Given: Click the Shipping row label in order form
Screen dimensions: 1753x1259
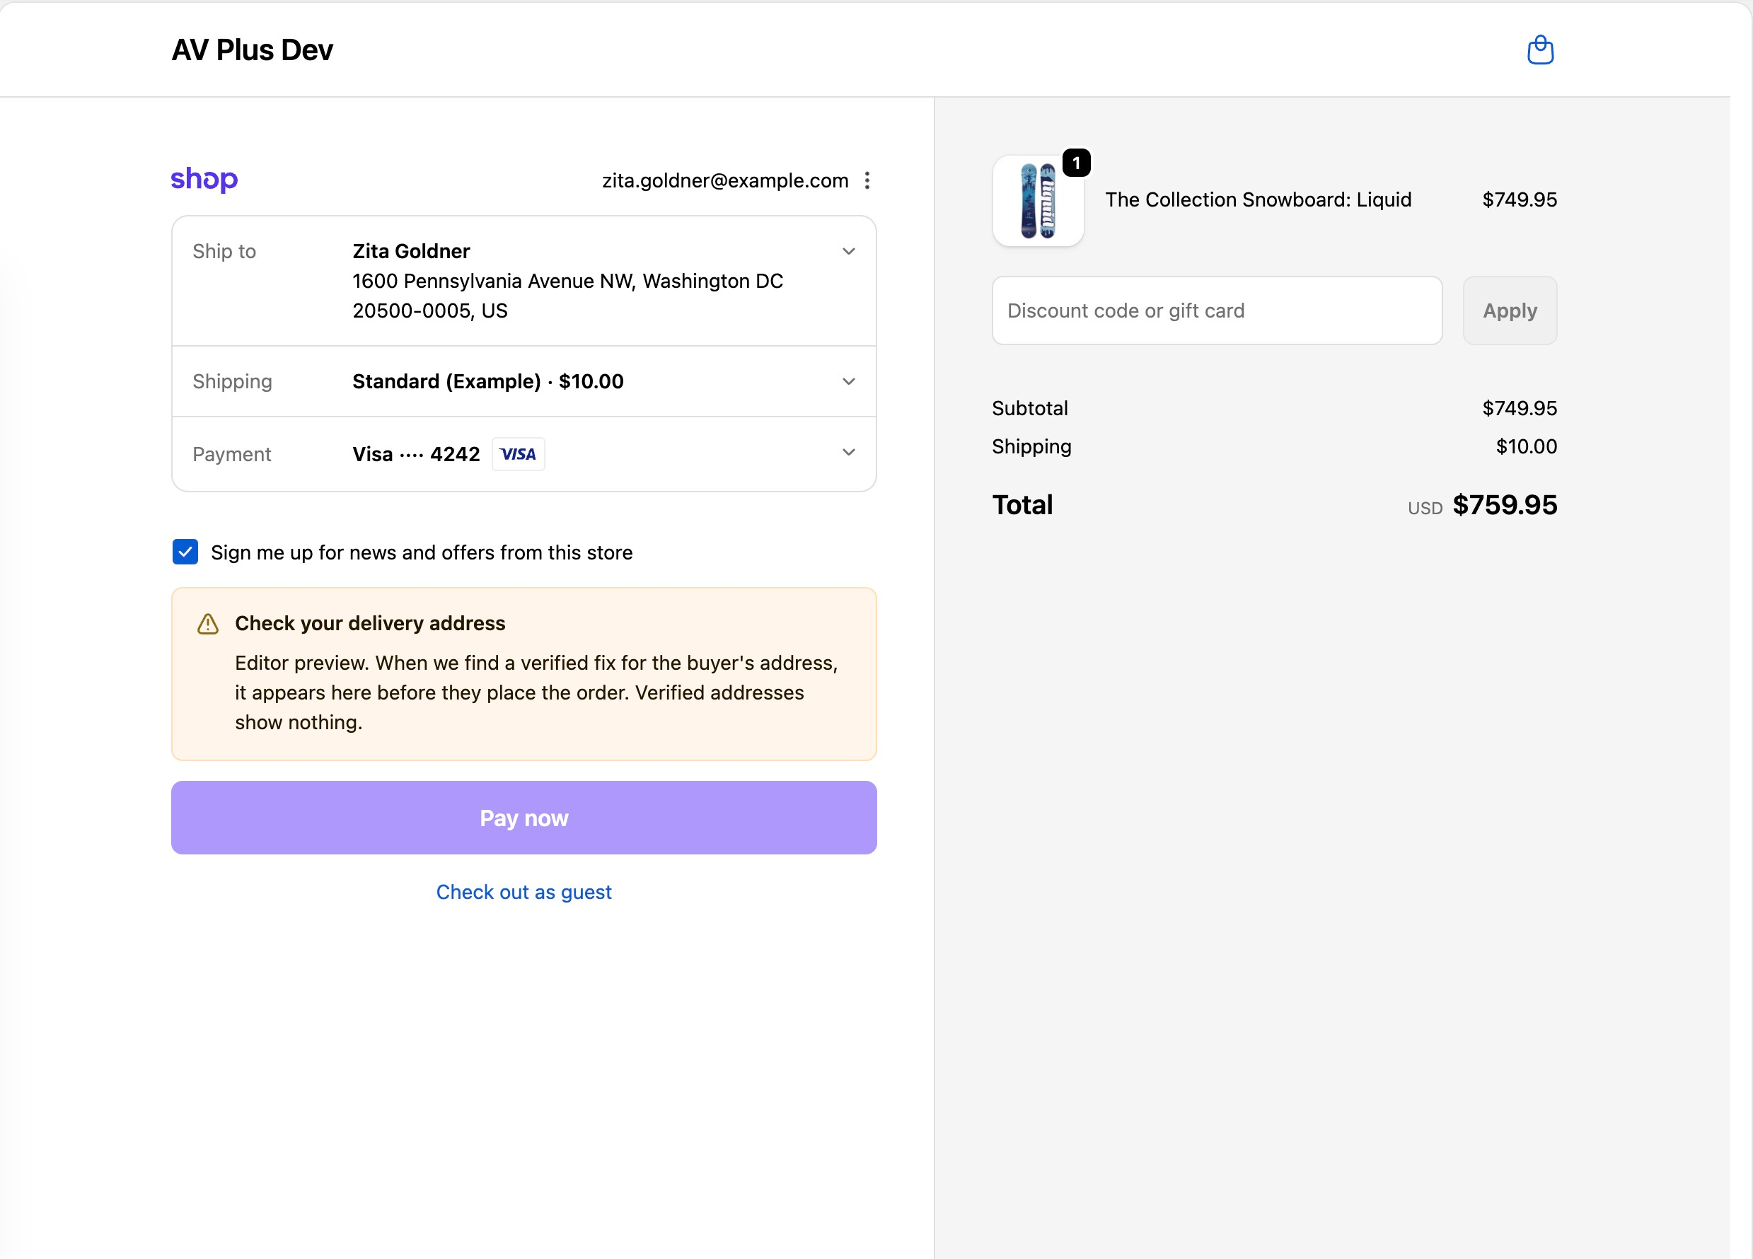Looking at the screenshot, I should click(232, 381).
